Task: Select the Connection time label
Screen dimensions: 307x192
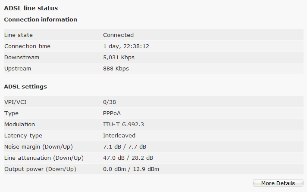Action: pyautogui.click(x=28, y=46)
